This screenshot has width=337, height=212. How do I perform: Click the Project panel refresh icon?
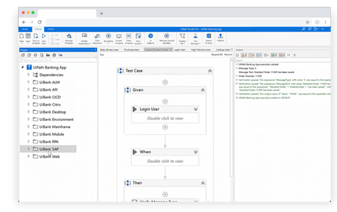click(x=36, y=55)
